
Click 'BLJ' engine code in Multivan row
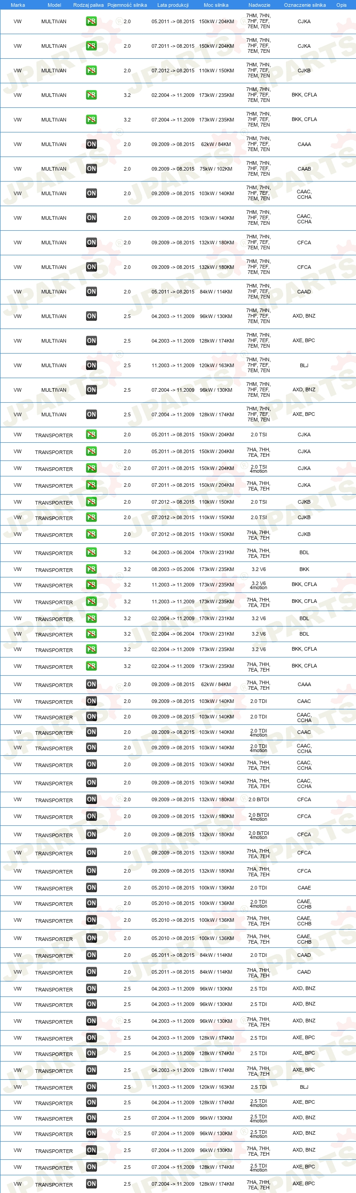tap(304, 365)
